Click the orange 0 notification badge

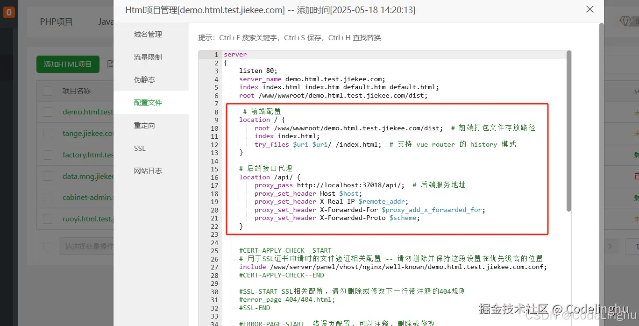click(9, 12)
